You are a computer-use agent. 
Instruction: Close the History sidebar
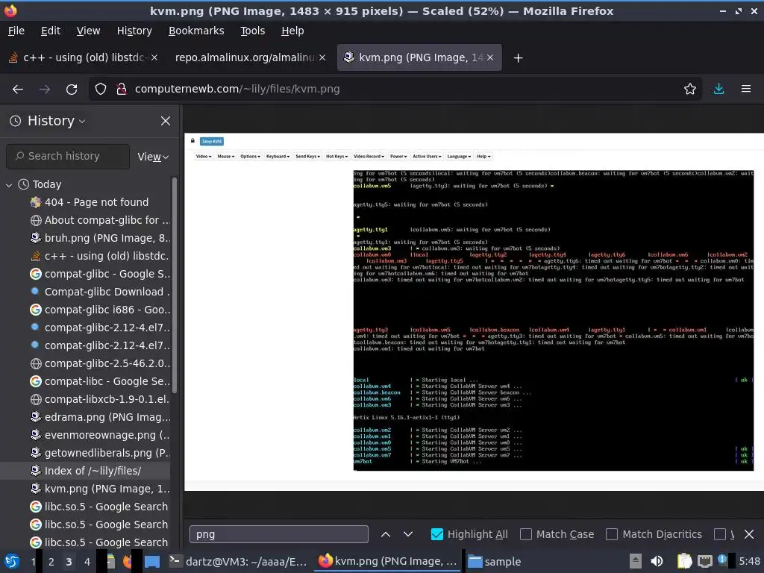click(x=166, y=121)
